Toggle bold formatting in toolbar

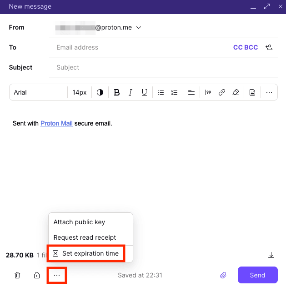116,92
